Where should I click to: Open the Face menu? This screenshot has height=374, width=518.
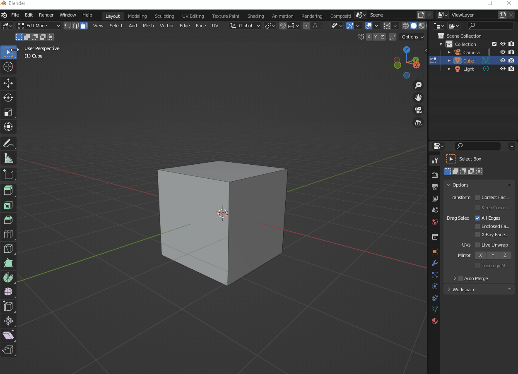tap(201, 26)
